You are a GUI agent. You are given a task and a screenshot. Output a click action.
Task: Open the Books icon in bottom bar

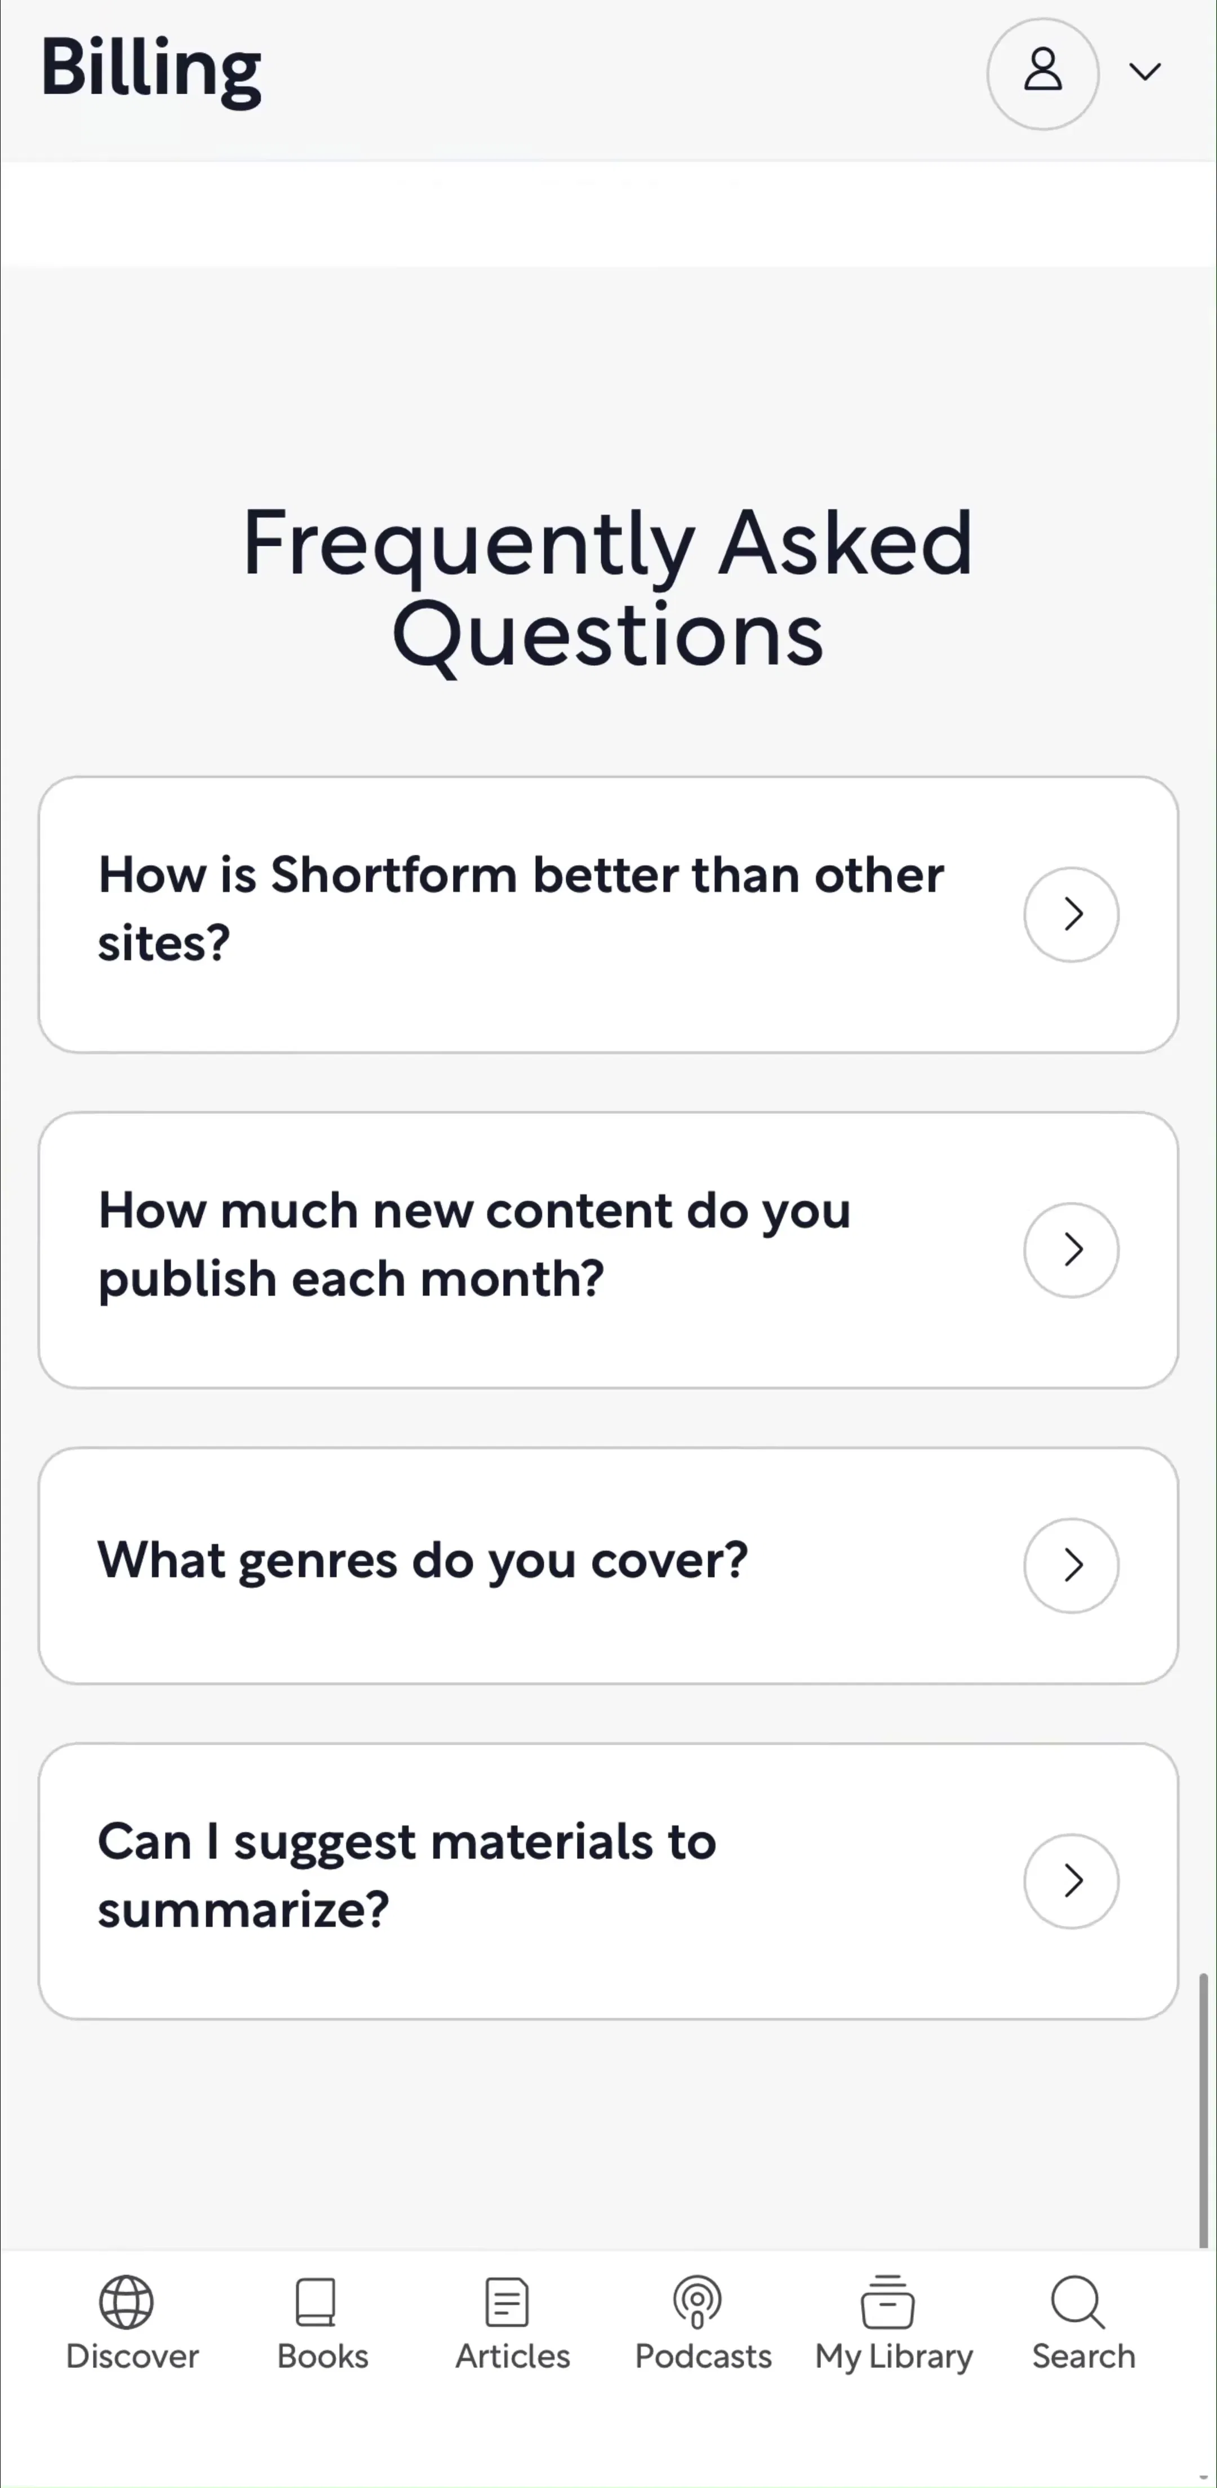316,2301
